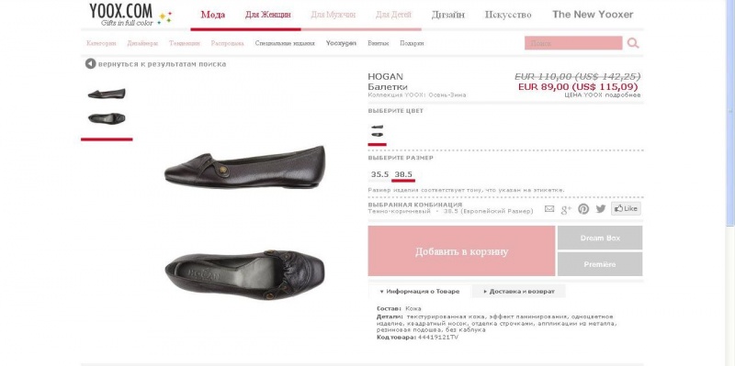The height and width of the screenshot is (366, 735).
Task: Click the back arrow to search results
Action: pyautogui.click(x=90, y=63)
